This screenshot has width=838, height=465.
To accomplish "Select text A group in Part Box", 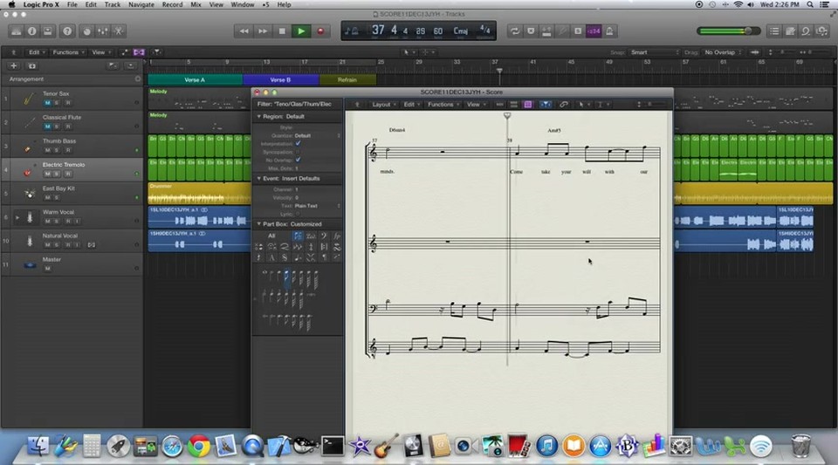I will [x=271, y=258].
